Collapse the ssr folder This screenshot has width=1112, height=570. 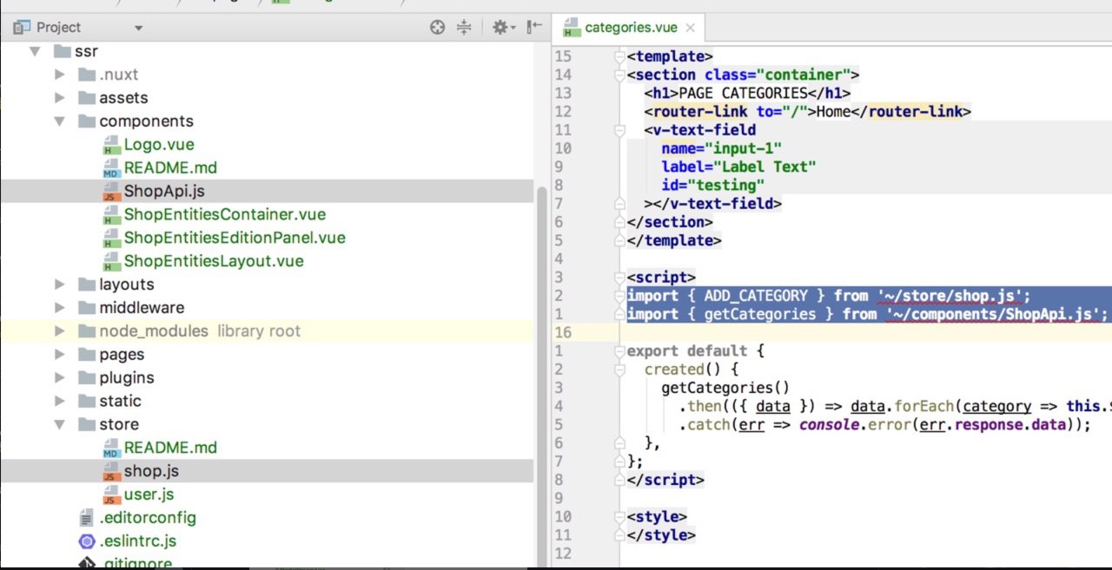pyautogui.click(x=36, y=51)
